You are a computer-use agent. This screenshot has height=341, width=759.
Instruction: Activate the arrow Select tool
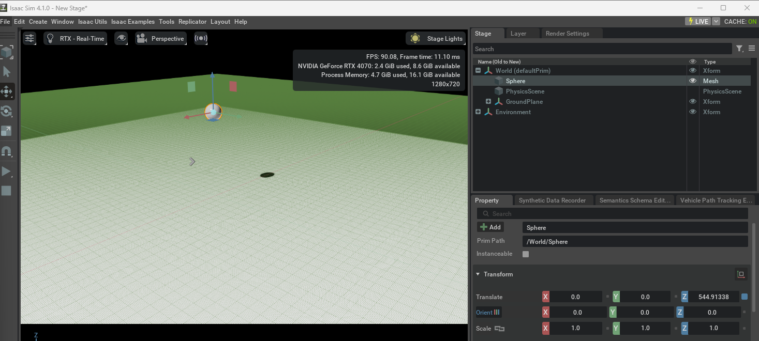click(x=6, y=72)
